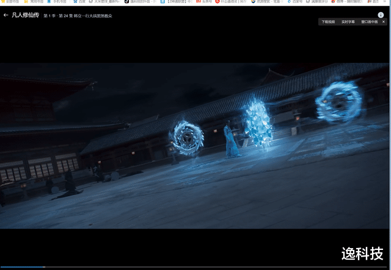Enable 实时字幕 live subtitles
391x270 pixels.
tap(348, 22)
